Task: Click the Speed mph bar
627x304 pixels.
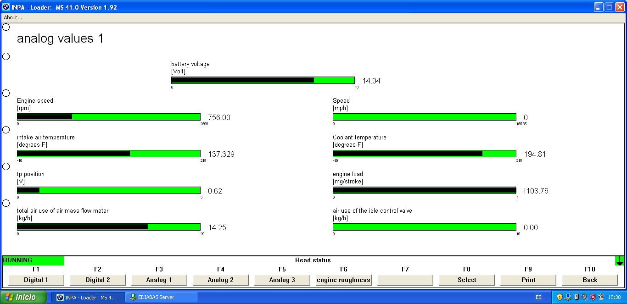Action: point(425,117)
